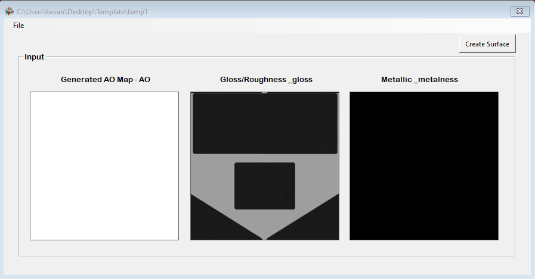
Task: Select the black Metallic map thumbnail
Action: [x=424, y=166]
